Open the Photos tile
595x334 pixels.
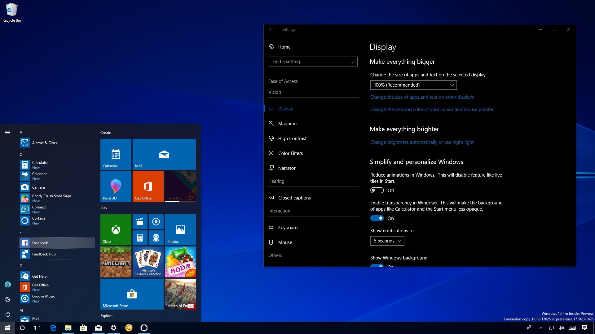180,229
